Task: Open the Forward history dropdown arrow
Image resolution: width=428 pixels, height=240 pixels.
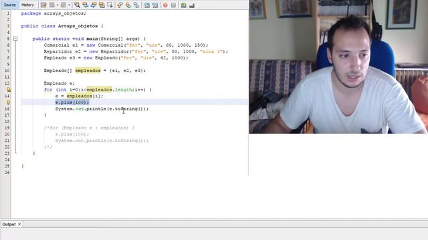Action: (x=70, y=5)
